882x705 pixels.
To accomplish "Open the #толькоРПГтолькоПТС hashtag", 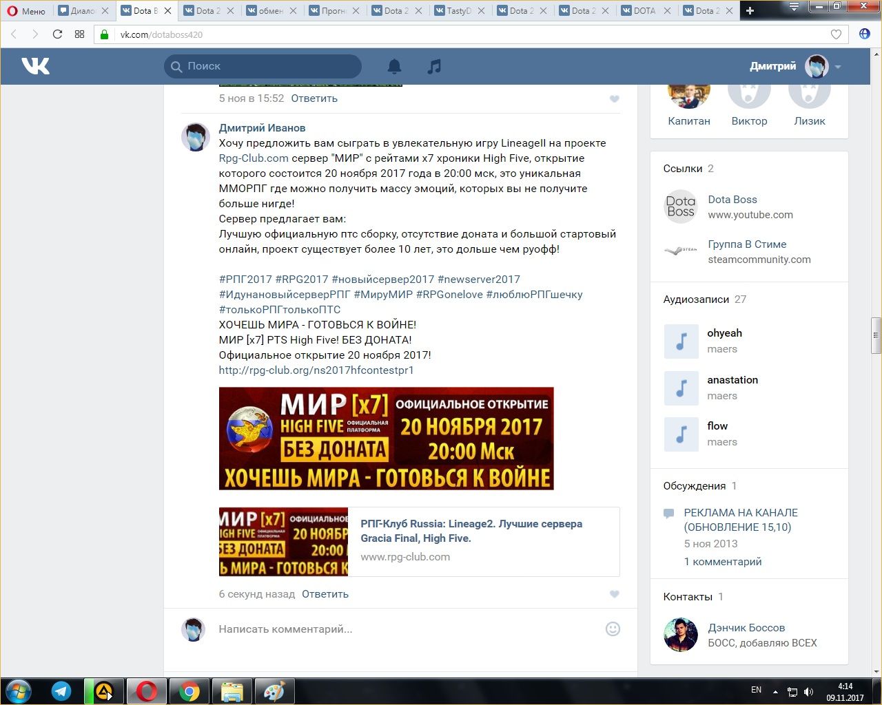I will tap(280, 310).
